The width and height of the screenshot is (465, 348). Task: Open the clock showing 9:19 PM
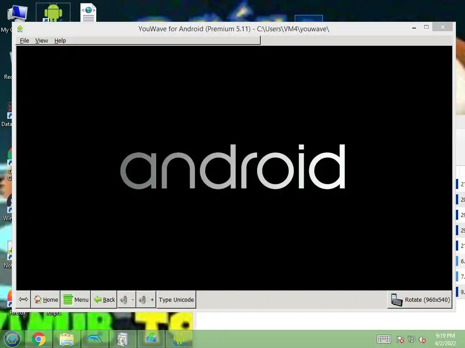(x=445, y=339)
